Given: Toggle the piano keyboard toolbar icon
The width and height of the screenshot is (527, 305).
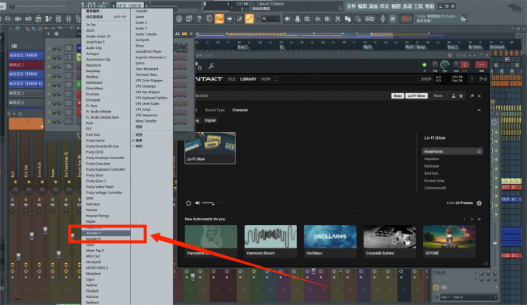Looking at the screenshot, I should (219, 19).
